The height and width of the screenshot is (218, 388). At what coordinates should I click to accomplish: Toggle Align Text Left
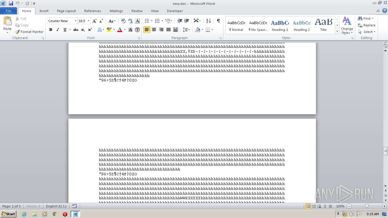tap(147, 30)
